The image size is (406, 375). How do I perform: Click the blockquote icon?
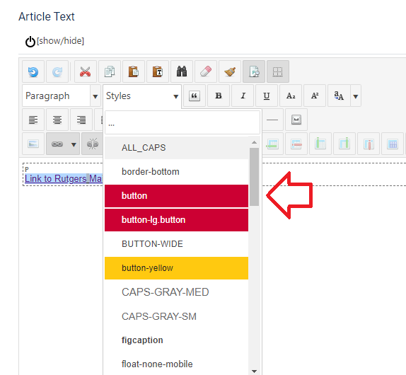(195, 96)
